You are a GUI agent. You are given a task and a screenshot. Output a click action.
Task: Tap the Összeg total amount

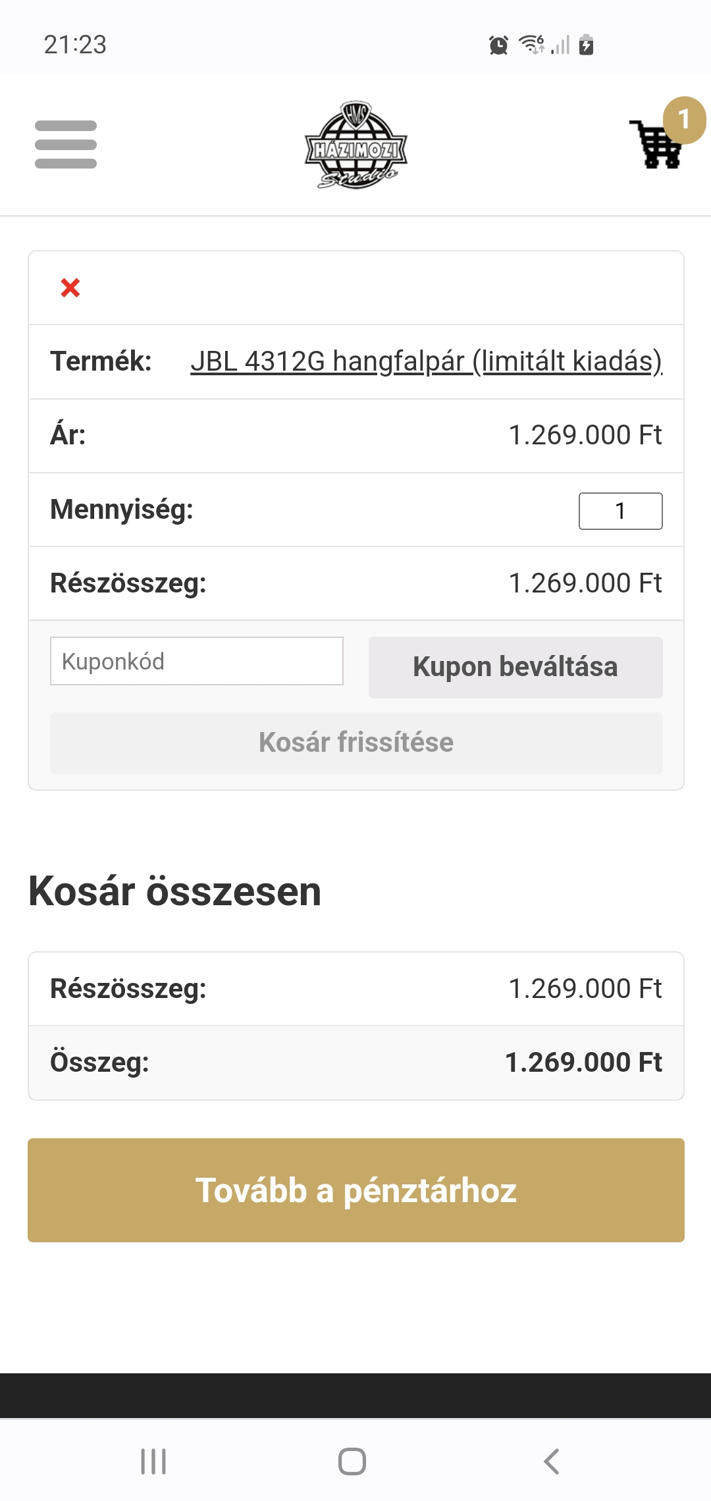pos(583,1063)
